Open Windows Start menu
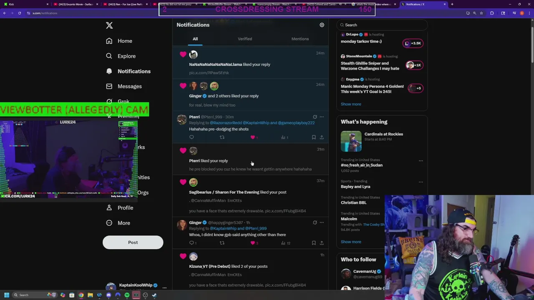This screenshot has width=534, height=300. (7, 295)
